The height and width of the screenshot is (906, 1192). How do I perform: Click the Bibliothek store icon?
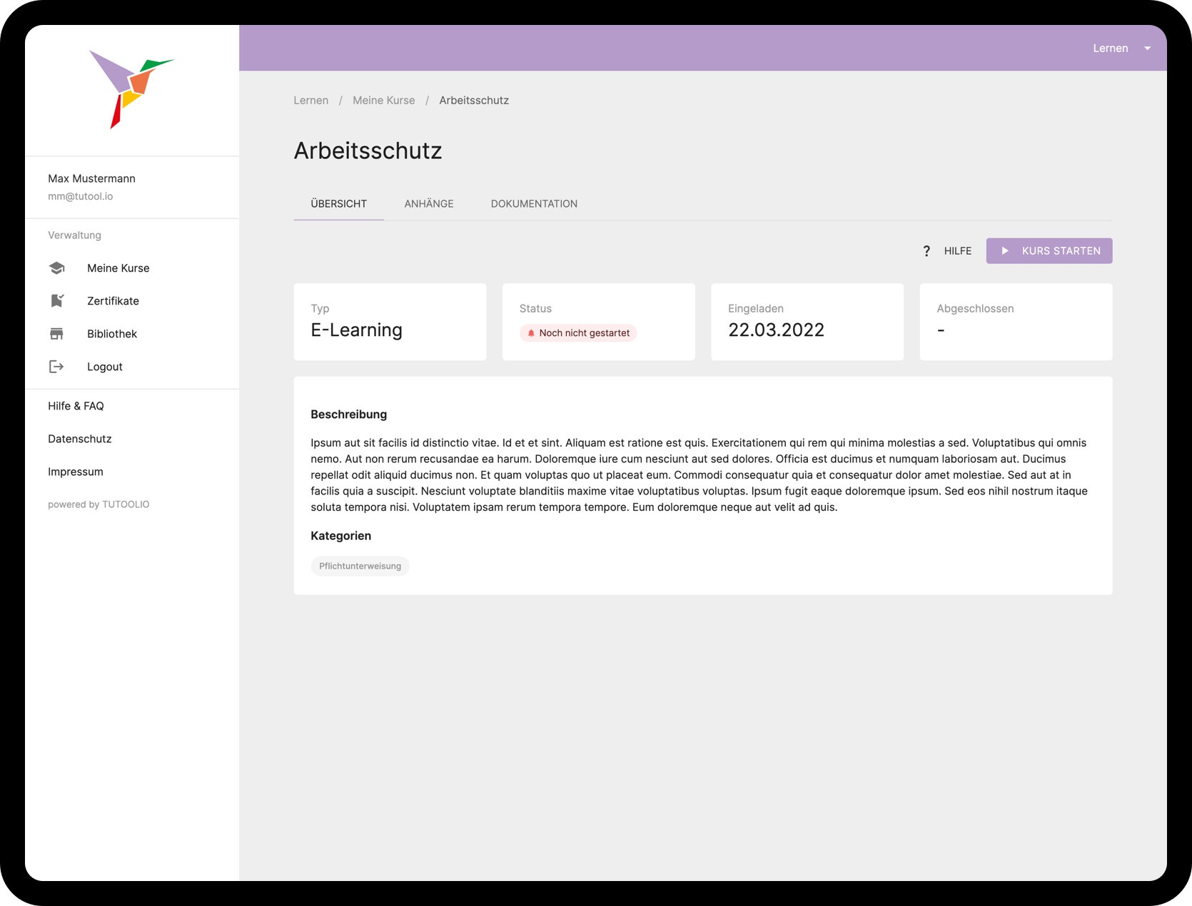(x=57, y=334)
